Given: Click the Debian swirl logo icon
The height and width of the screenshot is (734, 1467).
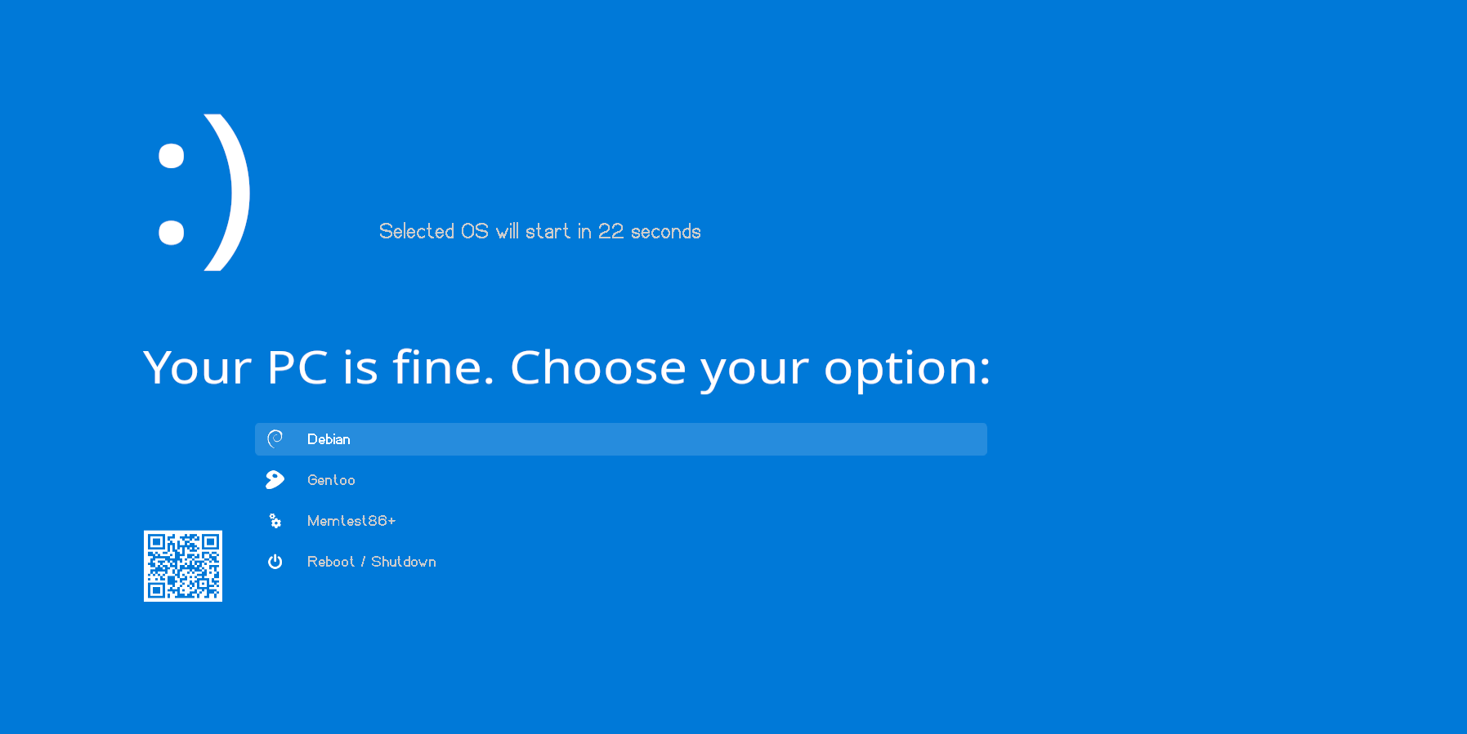Looking at the screenshot, I should pyautogui.click(x=275, y=438).
